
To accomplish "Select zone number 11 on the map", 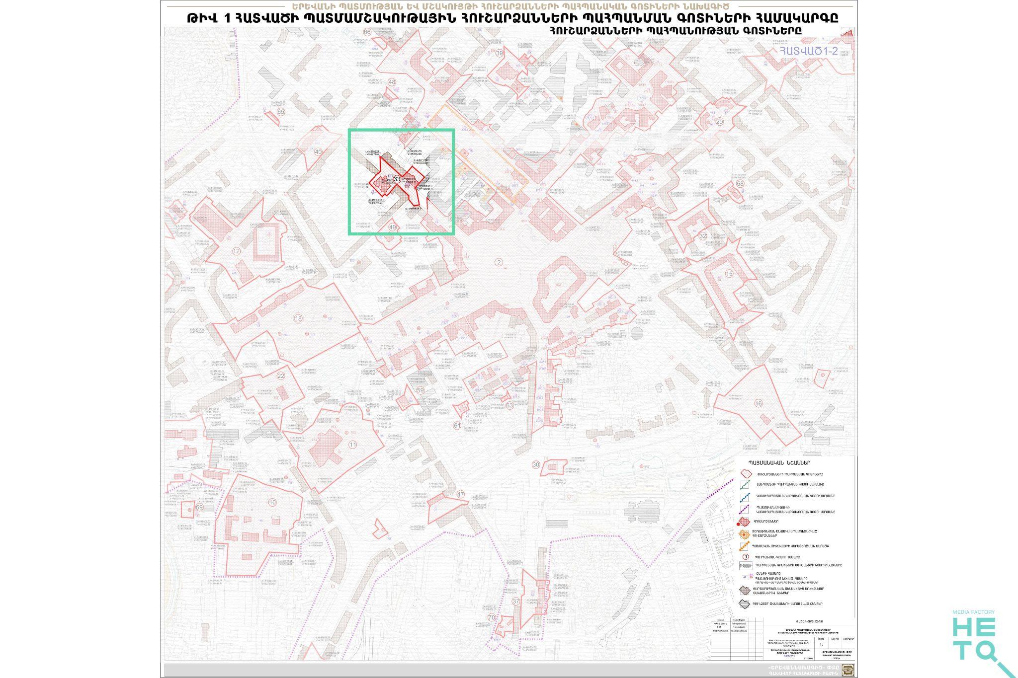I will coord(353,445).
